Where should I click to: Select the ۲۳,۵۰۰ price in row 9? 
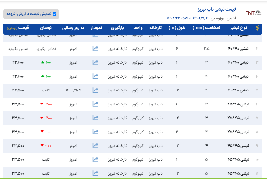(18, 146)
